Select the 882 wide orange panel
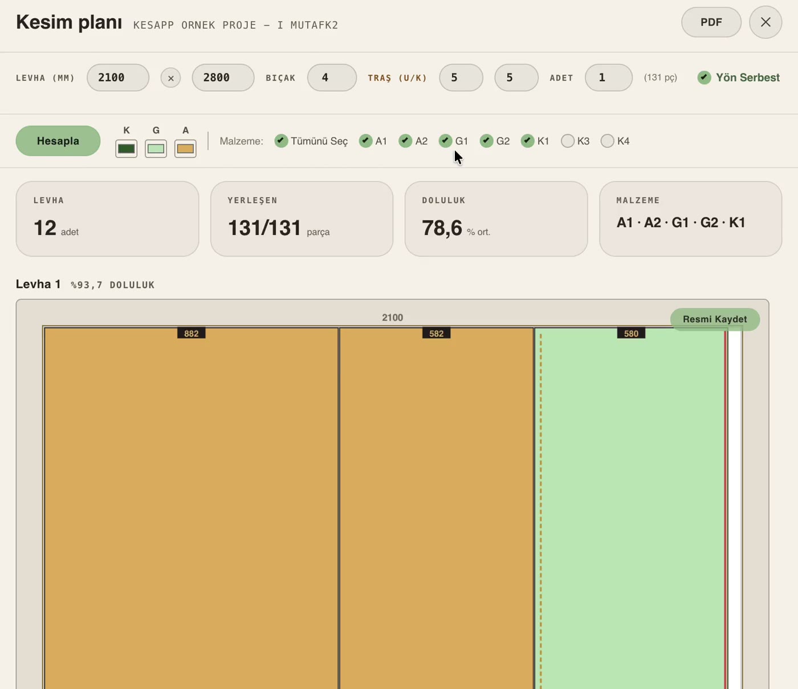Screen dimensions: 798x689 (192, 508)
